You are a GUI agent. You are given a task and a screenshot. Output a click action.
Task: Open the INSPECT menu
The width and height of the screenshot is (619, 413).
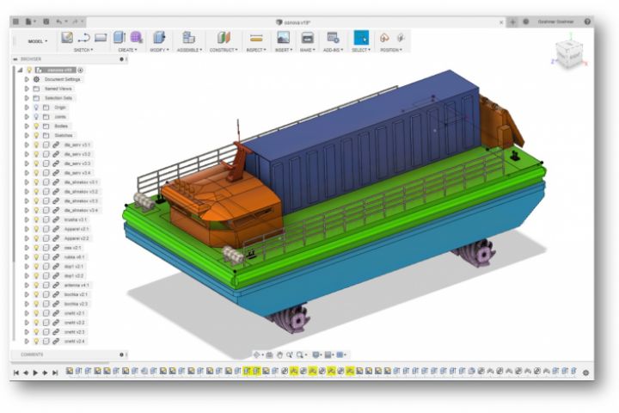(256, 50)
